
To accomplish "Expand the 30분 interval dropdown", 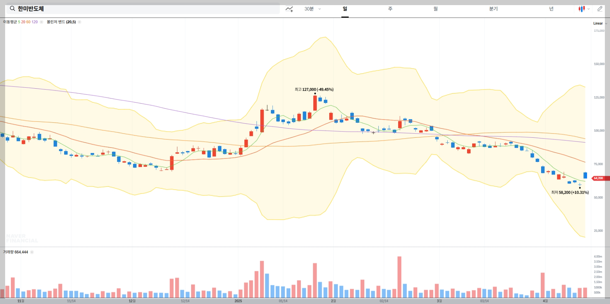I will [x=313, y=9].
